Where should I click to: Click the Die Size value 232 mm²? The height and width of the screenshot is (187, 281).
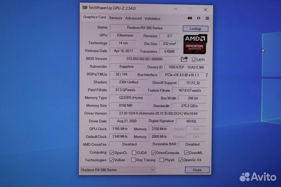click(x=169, y=44)
